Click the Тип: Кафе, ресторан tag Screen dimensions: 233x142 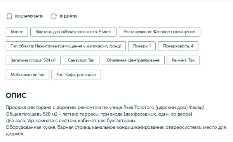[76, 75]
